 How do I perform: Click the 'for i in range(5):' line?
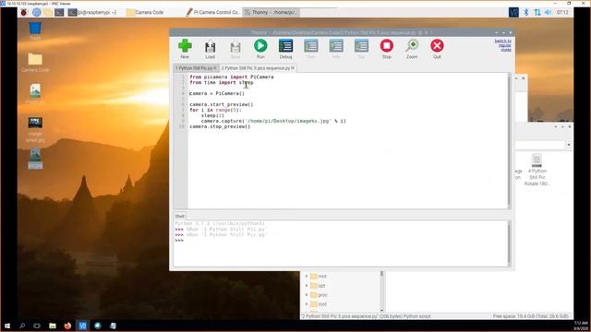tap(215, 110)
